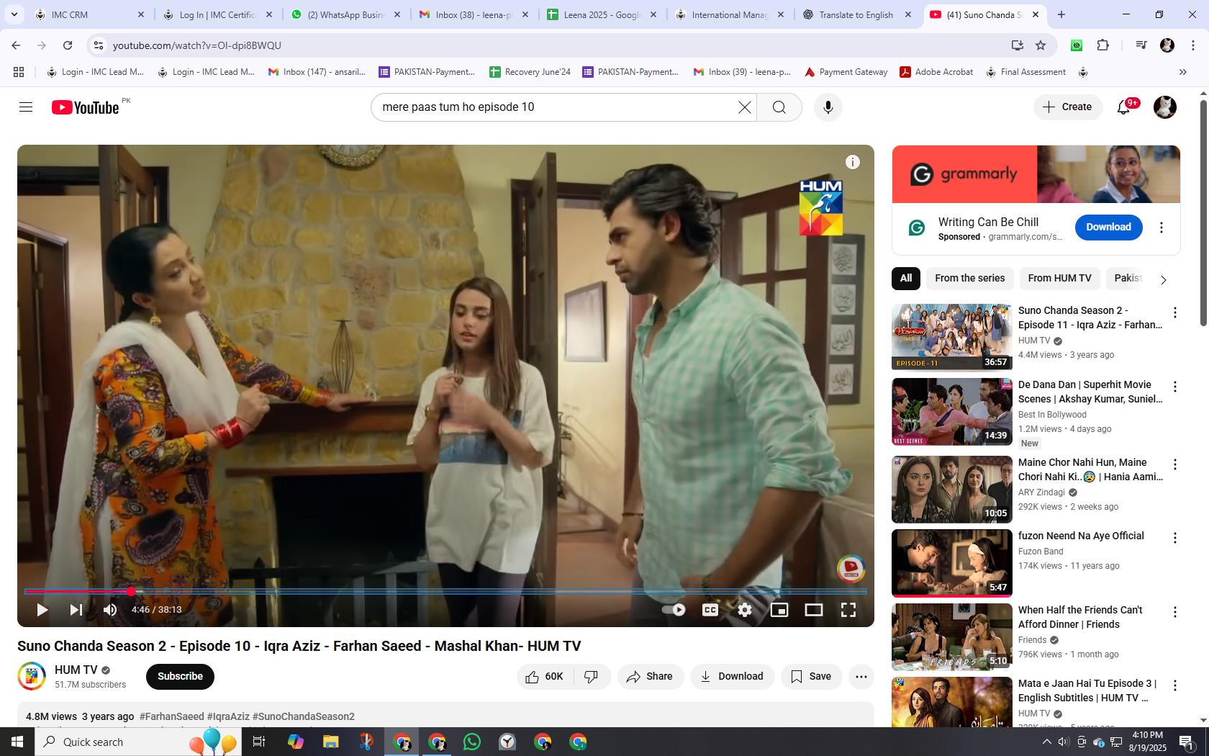Click #FarhanSaeed hashtag
The width and height of the screenshot is (1209, 756).
click(171, 716)
